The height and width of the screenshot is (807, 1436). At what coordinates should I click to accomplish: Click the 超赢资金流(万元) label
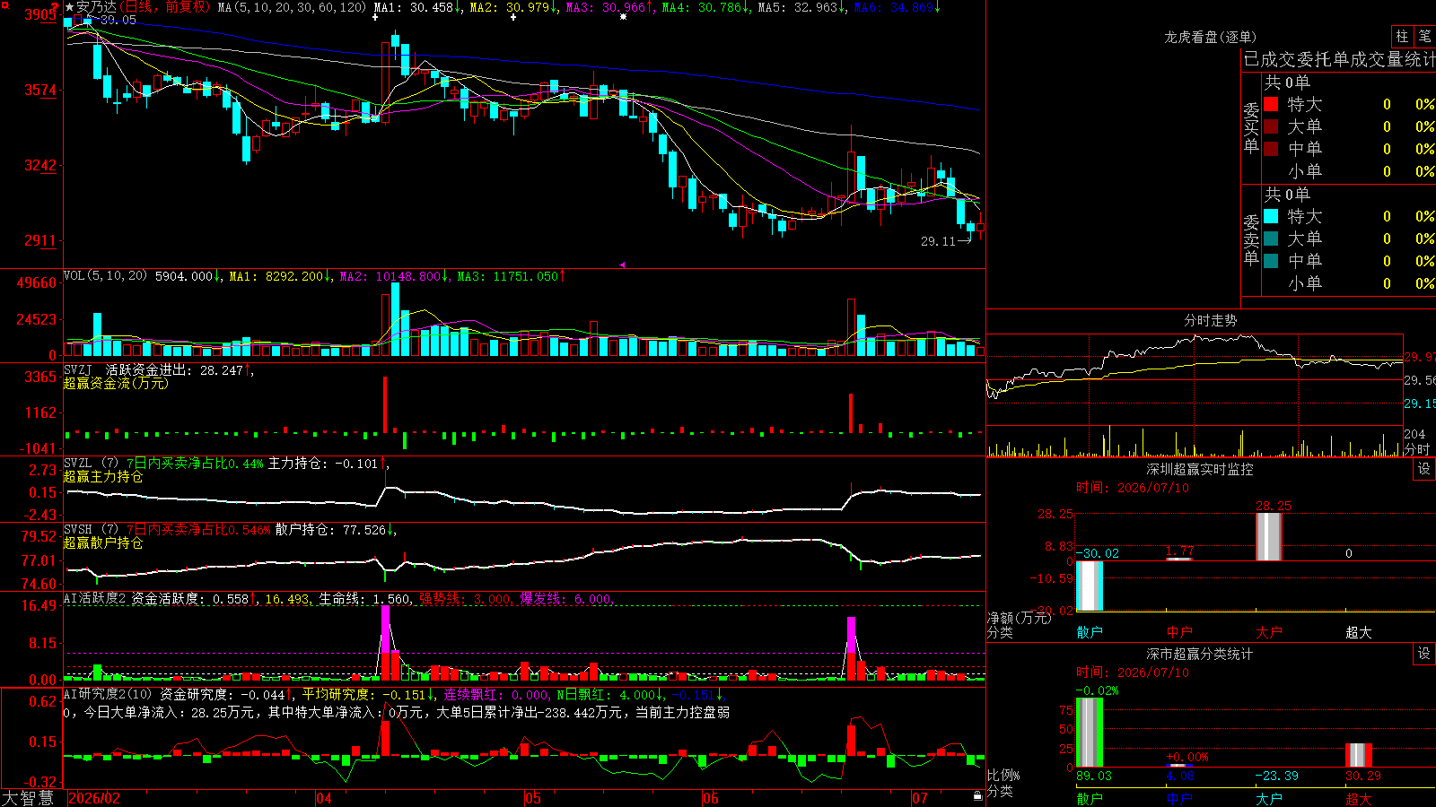point(116,383)
